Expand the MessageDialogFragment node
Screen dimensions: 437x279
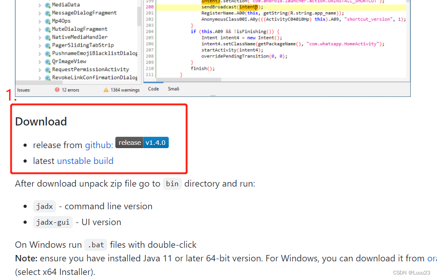tap(39, 13)
